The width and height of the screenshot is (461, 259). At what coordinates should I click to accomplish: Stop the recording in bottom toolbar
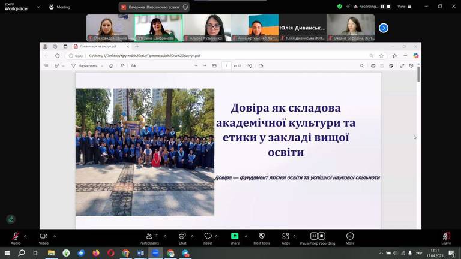point(322,236)
